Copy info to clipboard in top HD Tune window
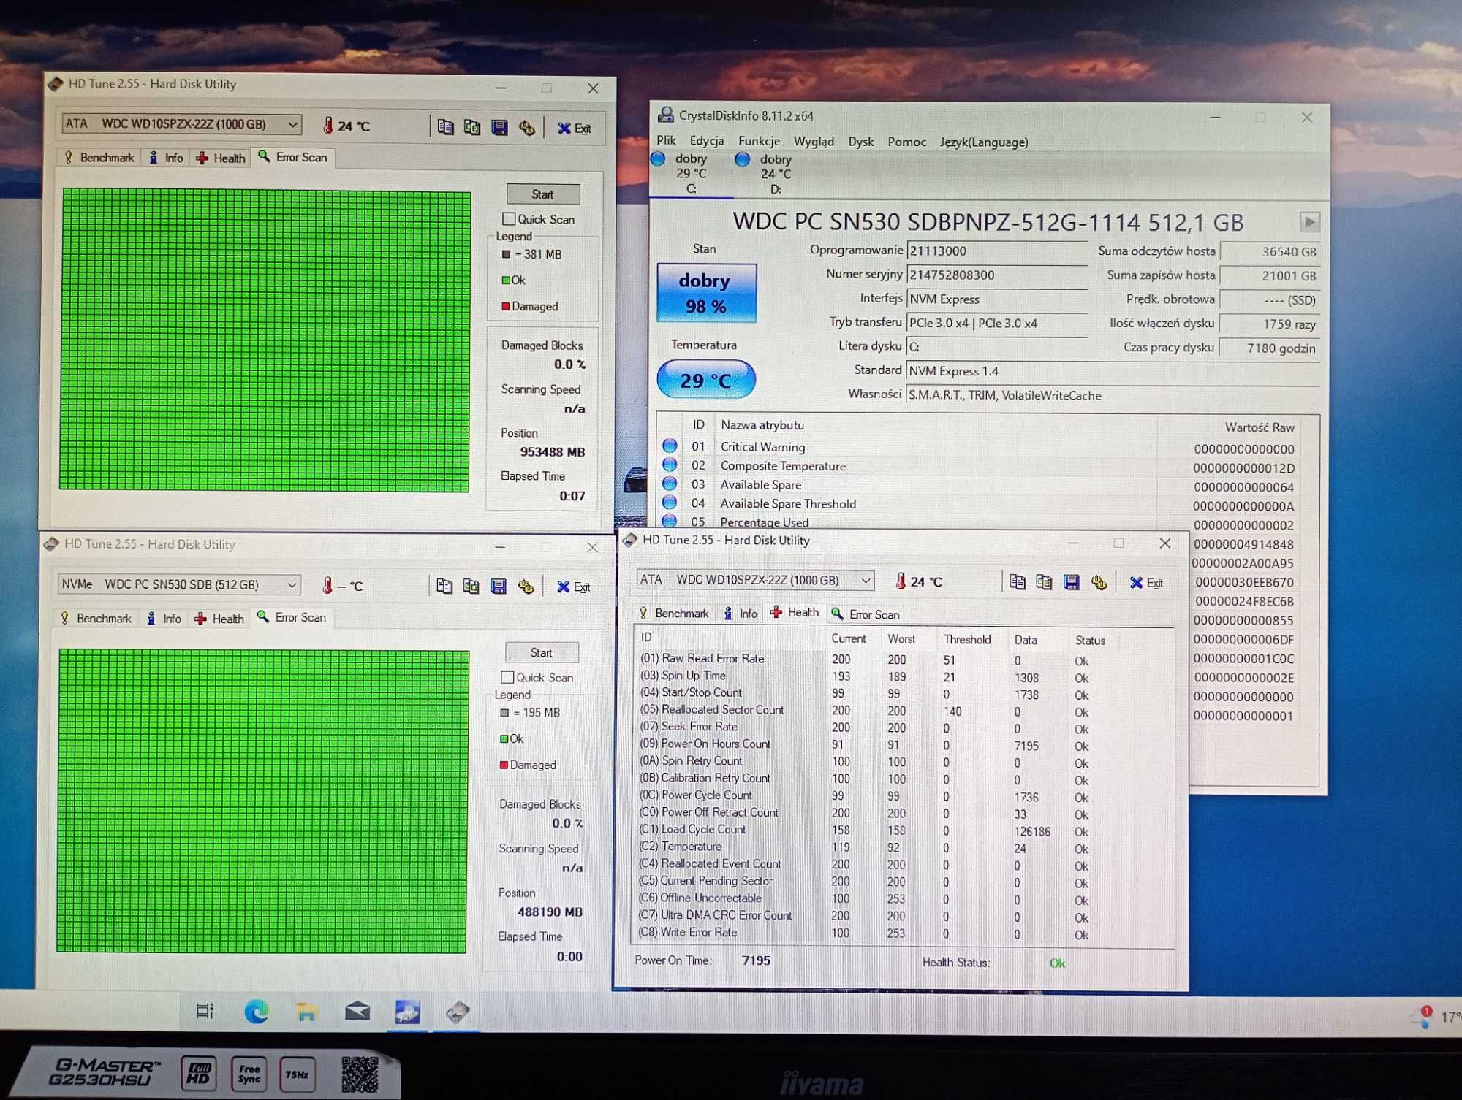The height and width of the screenshot is (1100, 1462). pyautogui.click(x=445, y=127)
